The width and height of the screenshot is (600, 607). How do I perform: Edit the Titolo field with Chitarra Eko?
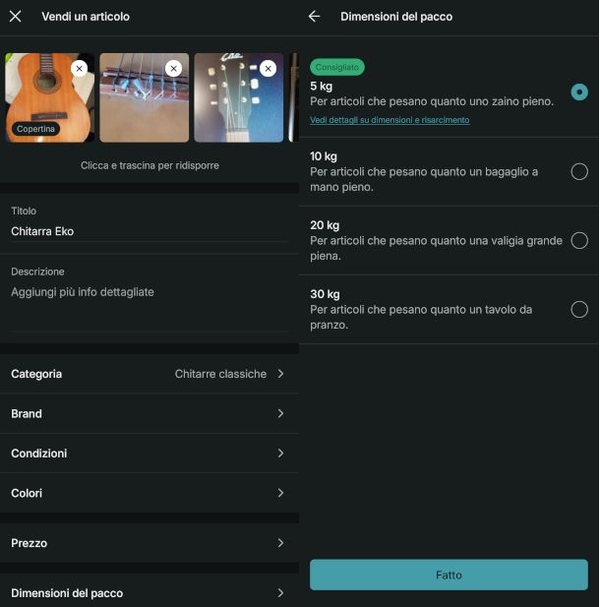150,231
